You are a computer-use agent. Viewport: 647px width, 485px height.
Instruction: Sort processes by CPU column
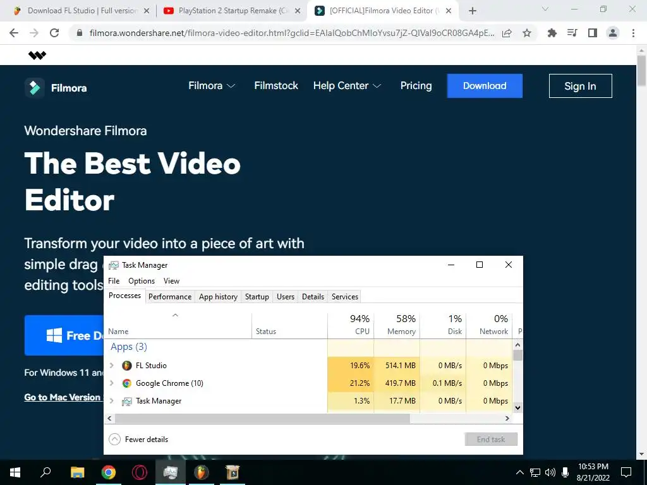coord(351,325)
